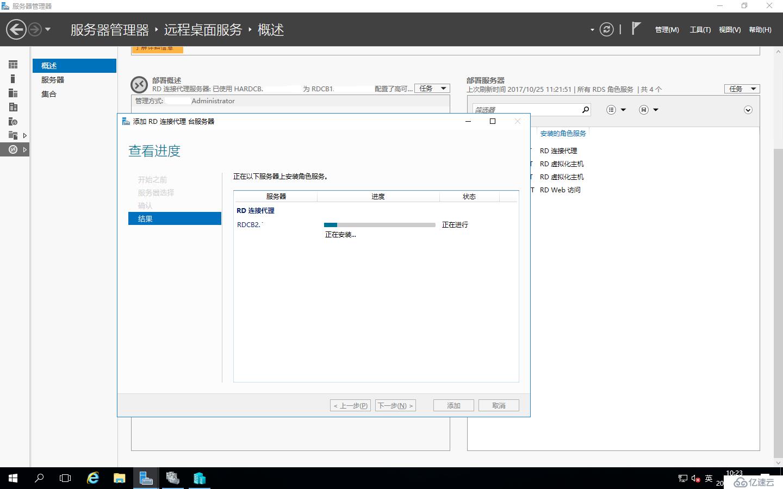Select the RD Web 访问 row

pyautogui.click(x=560, y=190)
